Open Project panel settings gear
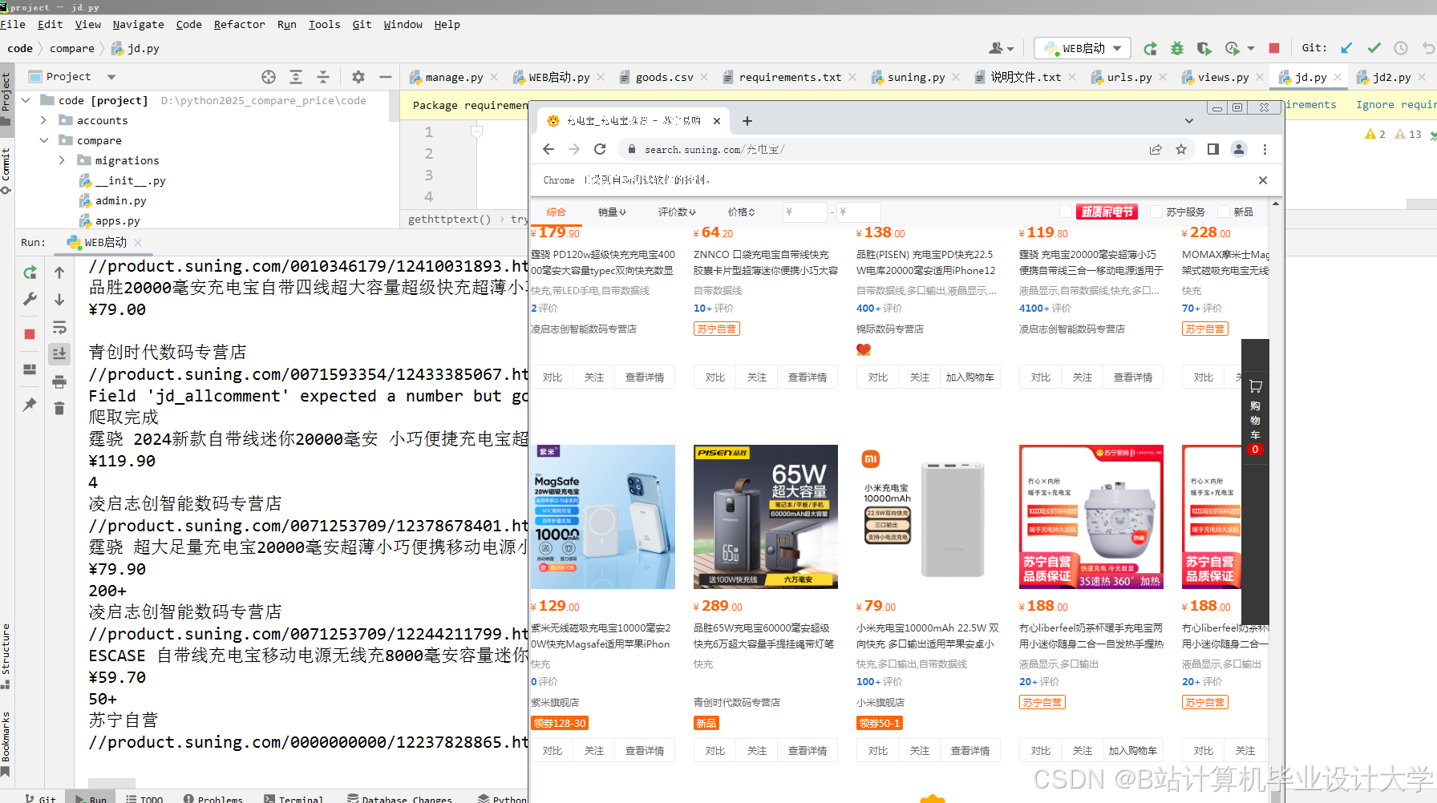 tap(358, 77)
